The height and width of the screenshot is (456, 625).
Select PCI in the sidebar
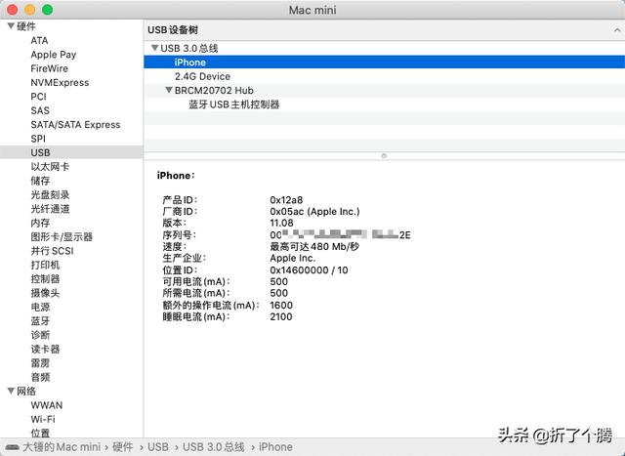[x=38, y=97]
